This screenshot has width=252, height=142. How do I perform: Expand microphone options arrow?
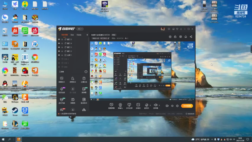pyautogui.click(x=150, y=105)
